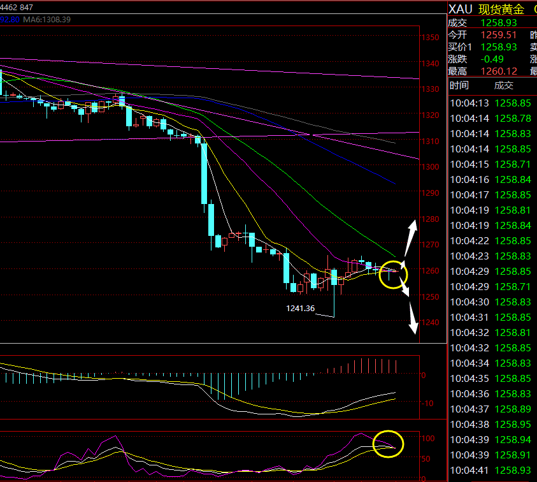Click the 今开 opening price 1259.51

(499, 34)
